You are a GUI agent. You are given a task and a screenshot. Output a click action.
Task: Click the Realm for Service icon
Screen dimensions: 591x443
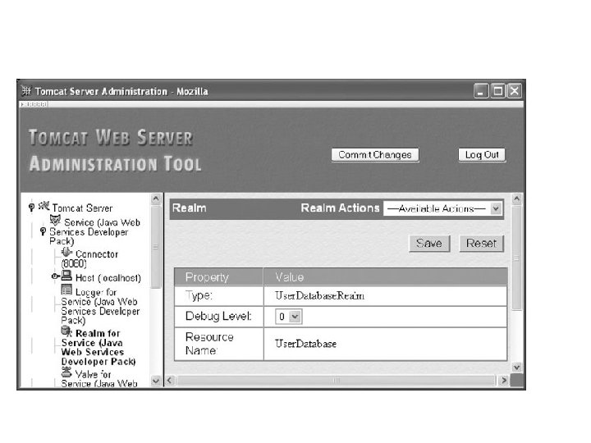tap(66, 331)
